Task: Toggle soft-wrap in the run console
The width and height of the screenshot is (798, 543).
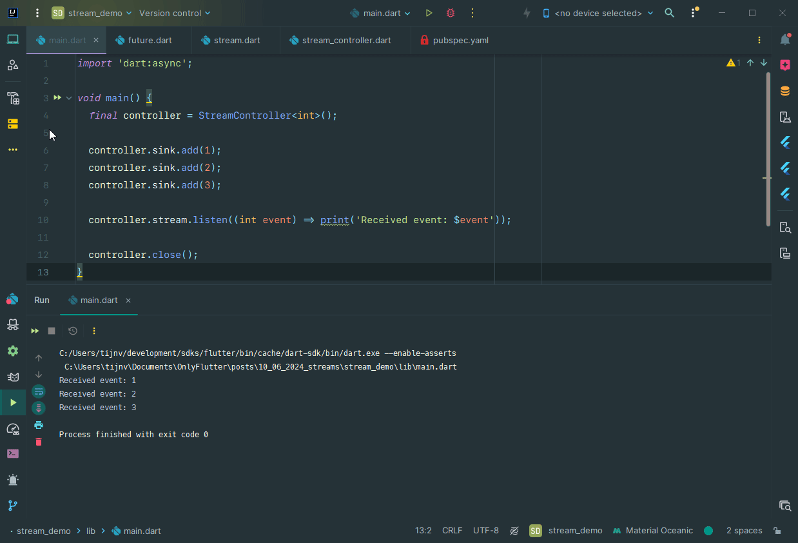Action: click(39, 391)
